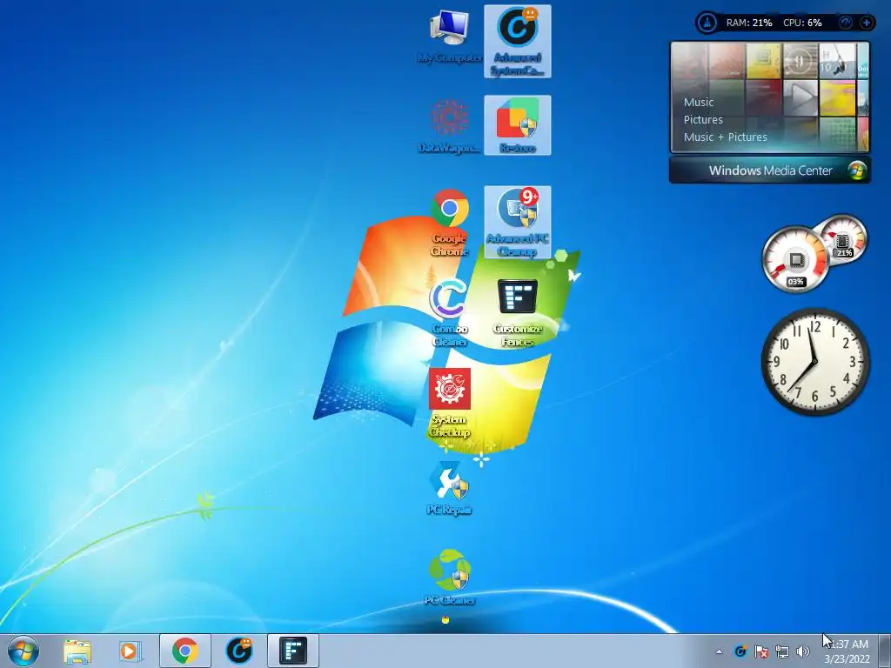Click the Windows Media Center title bar
The image size is (891, 668).
point(770,170)
